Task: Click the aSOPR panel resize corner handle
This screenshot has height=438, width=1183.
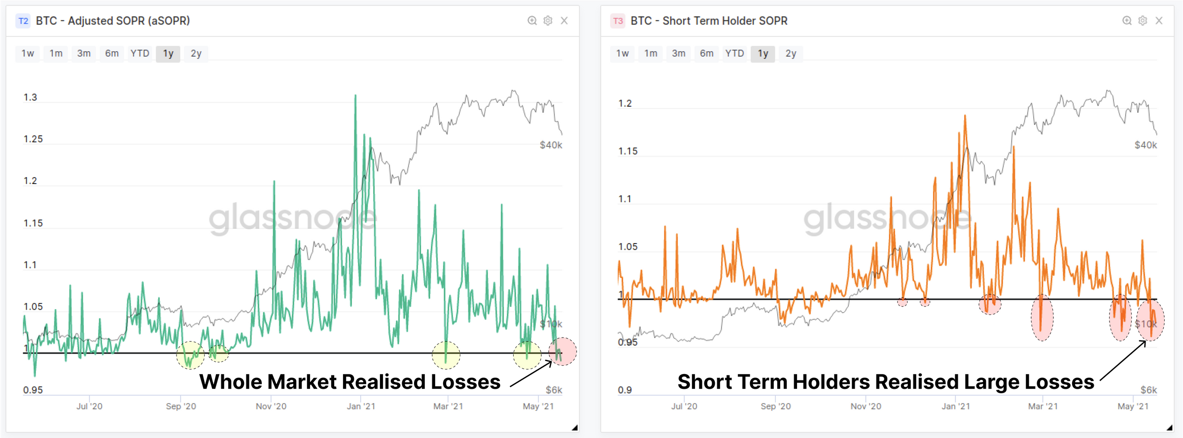Action: pyautogui.click(x=575, y=428)
